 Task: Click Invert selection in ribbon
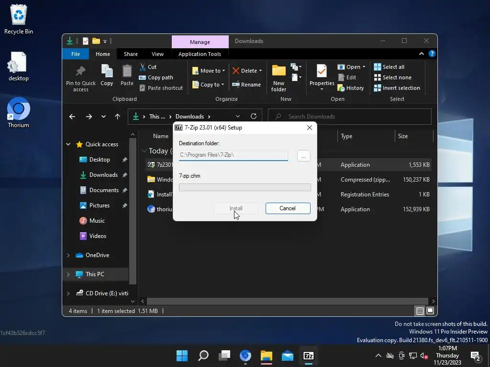(397, 88)
